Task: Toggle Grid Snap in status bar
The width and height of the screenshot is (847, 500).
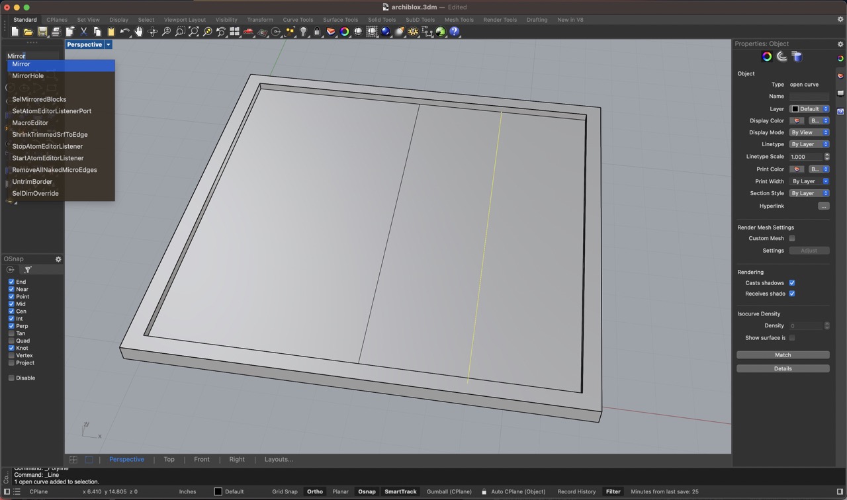Action: pyautogui.click(x=285, y=491)
